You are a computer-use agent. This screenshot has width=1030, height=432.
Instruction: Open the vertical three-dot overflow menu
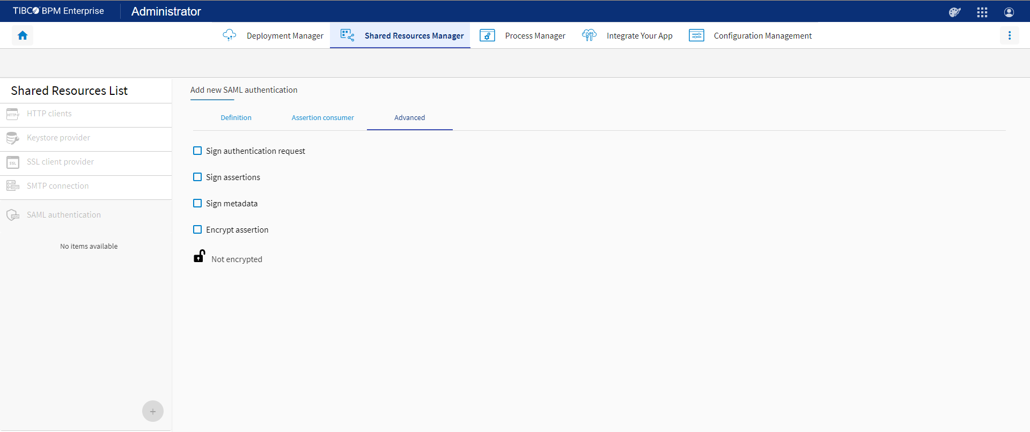point(1010,35)
